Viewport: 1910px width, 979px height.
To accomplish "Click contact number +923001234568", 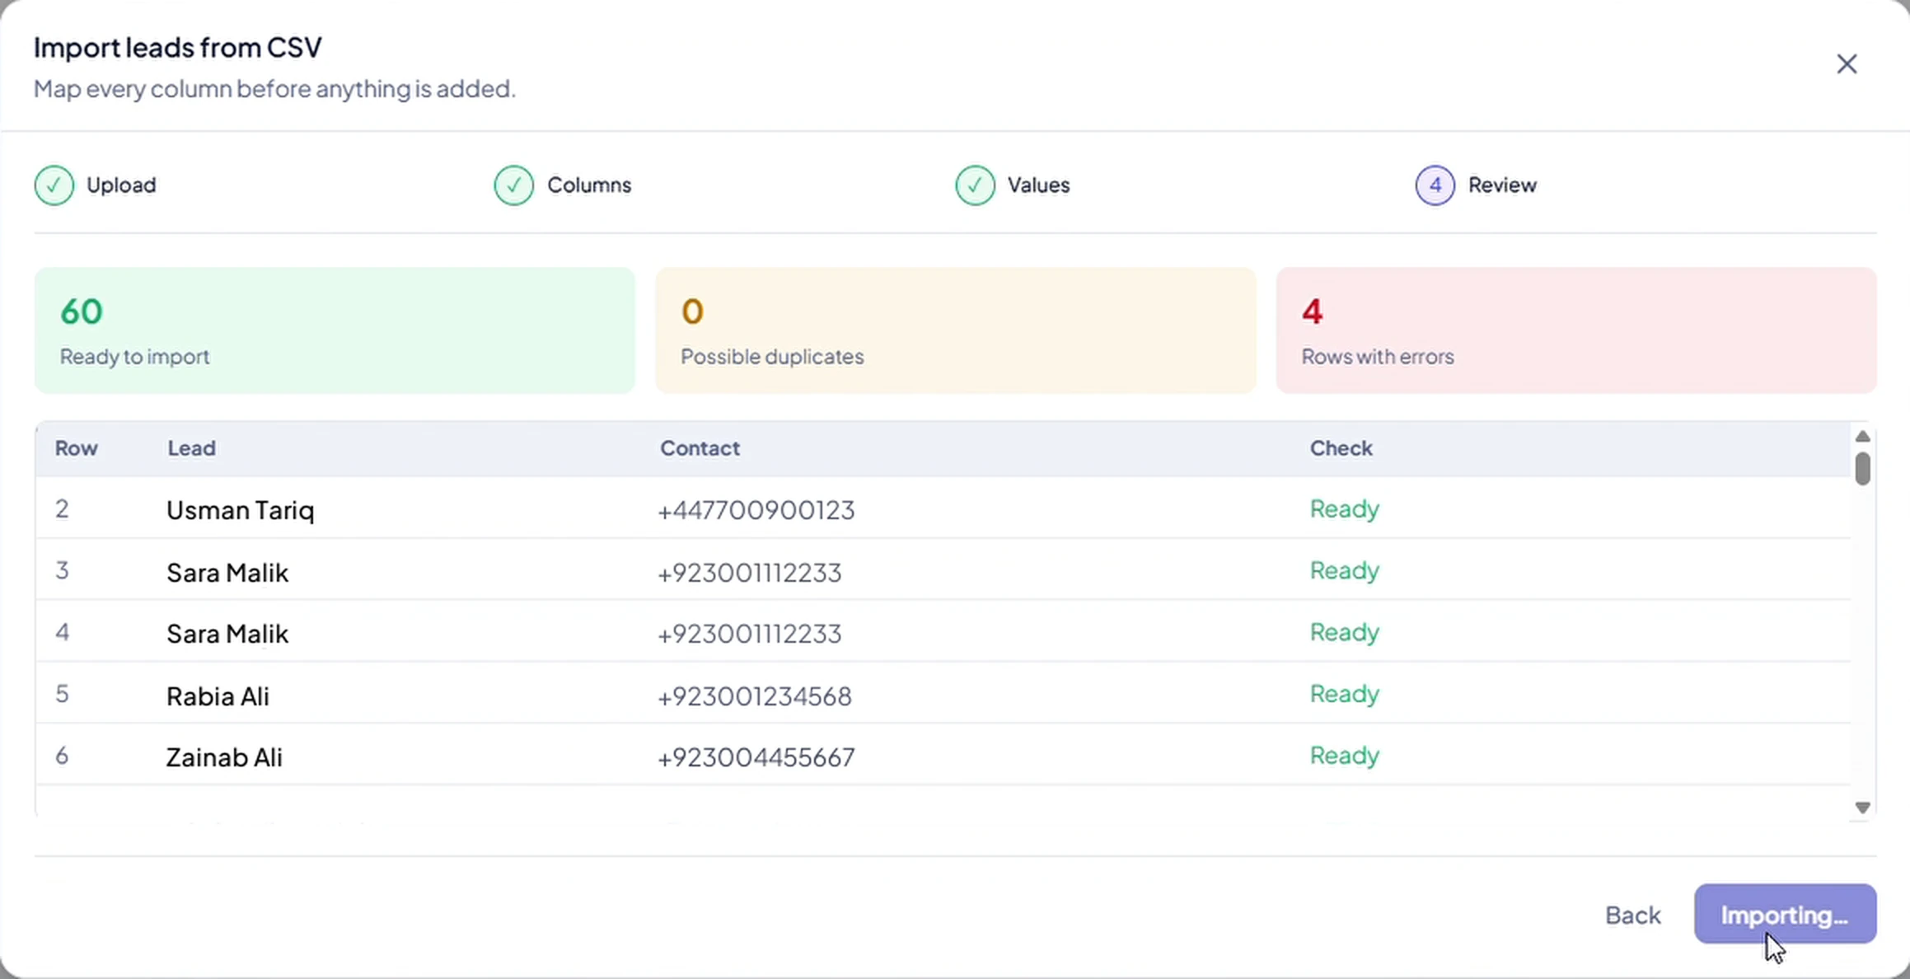I will click(755, 696).
